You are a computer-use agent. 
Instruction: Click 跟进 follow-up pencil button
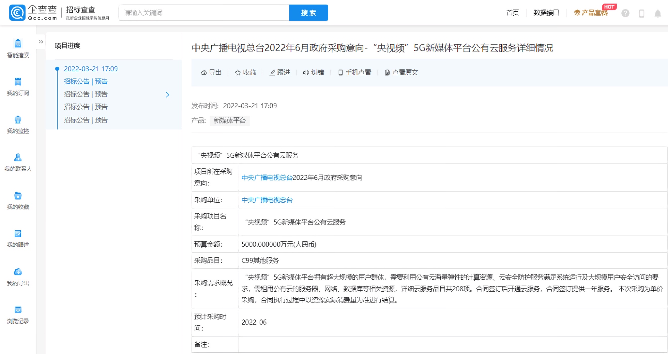pos(280,72)
